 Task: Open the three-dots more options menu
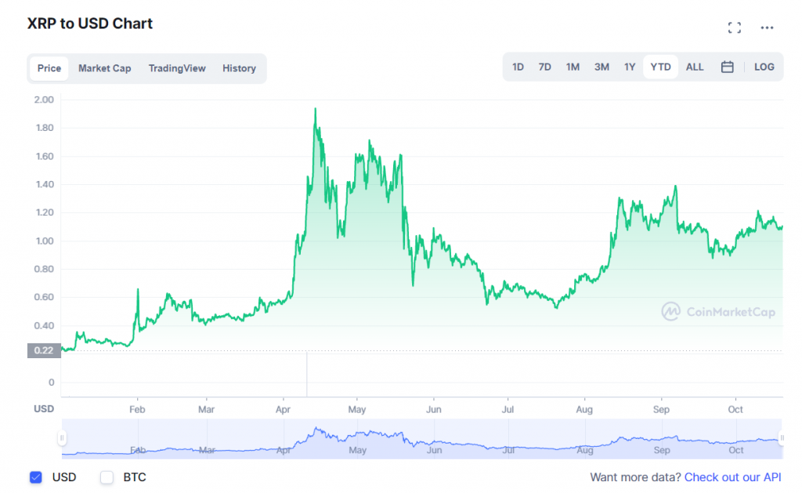pos(767,28)
